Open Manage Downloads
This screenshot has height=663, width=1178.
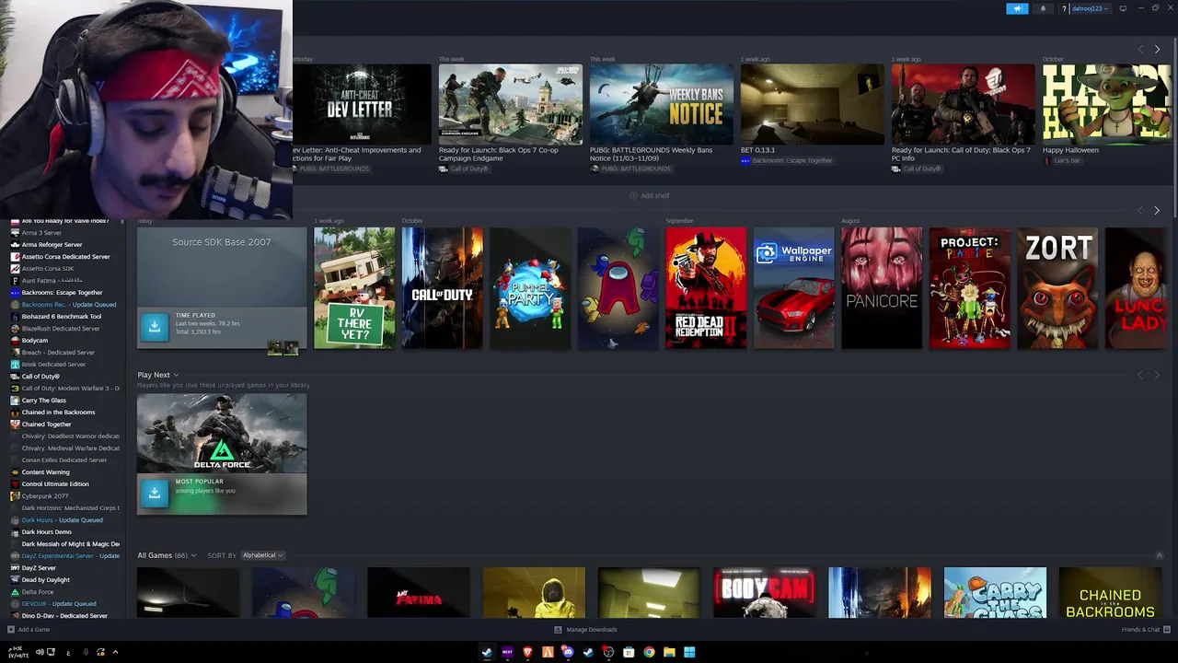(x=585, y=630)
